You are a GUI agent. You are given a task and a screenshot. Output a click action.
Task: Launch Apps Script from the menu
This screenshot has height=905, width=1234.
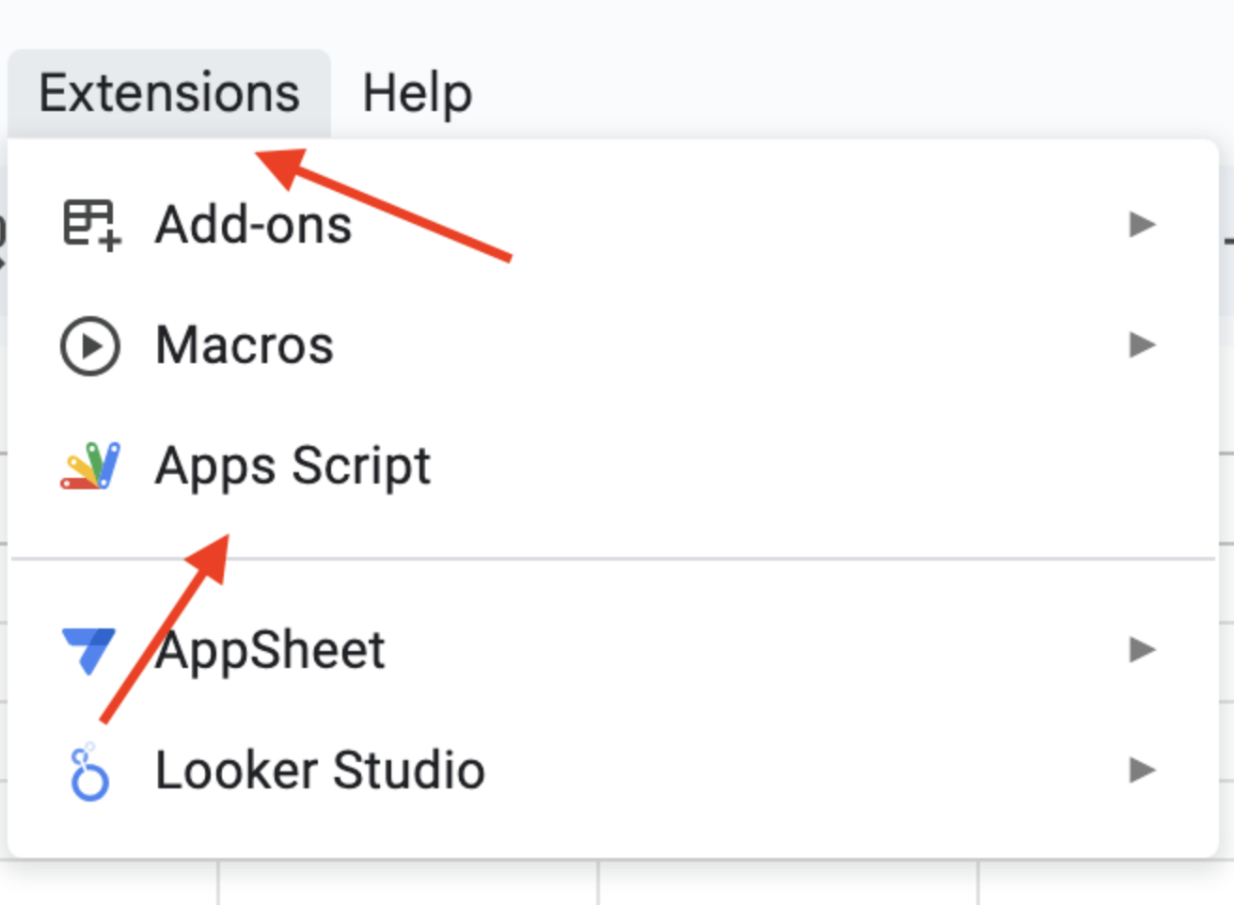pos(293,467)
